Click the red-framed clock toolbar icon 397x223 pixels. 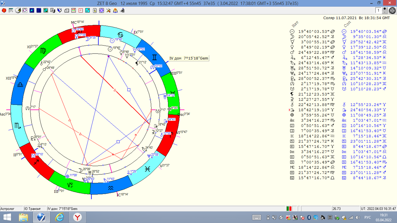click(81, 11)
